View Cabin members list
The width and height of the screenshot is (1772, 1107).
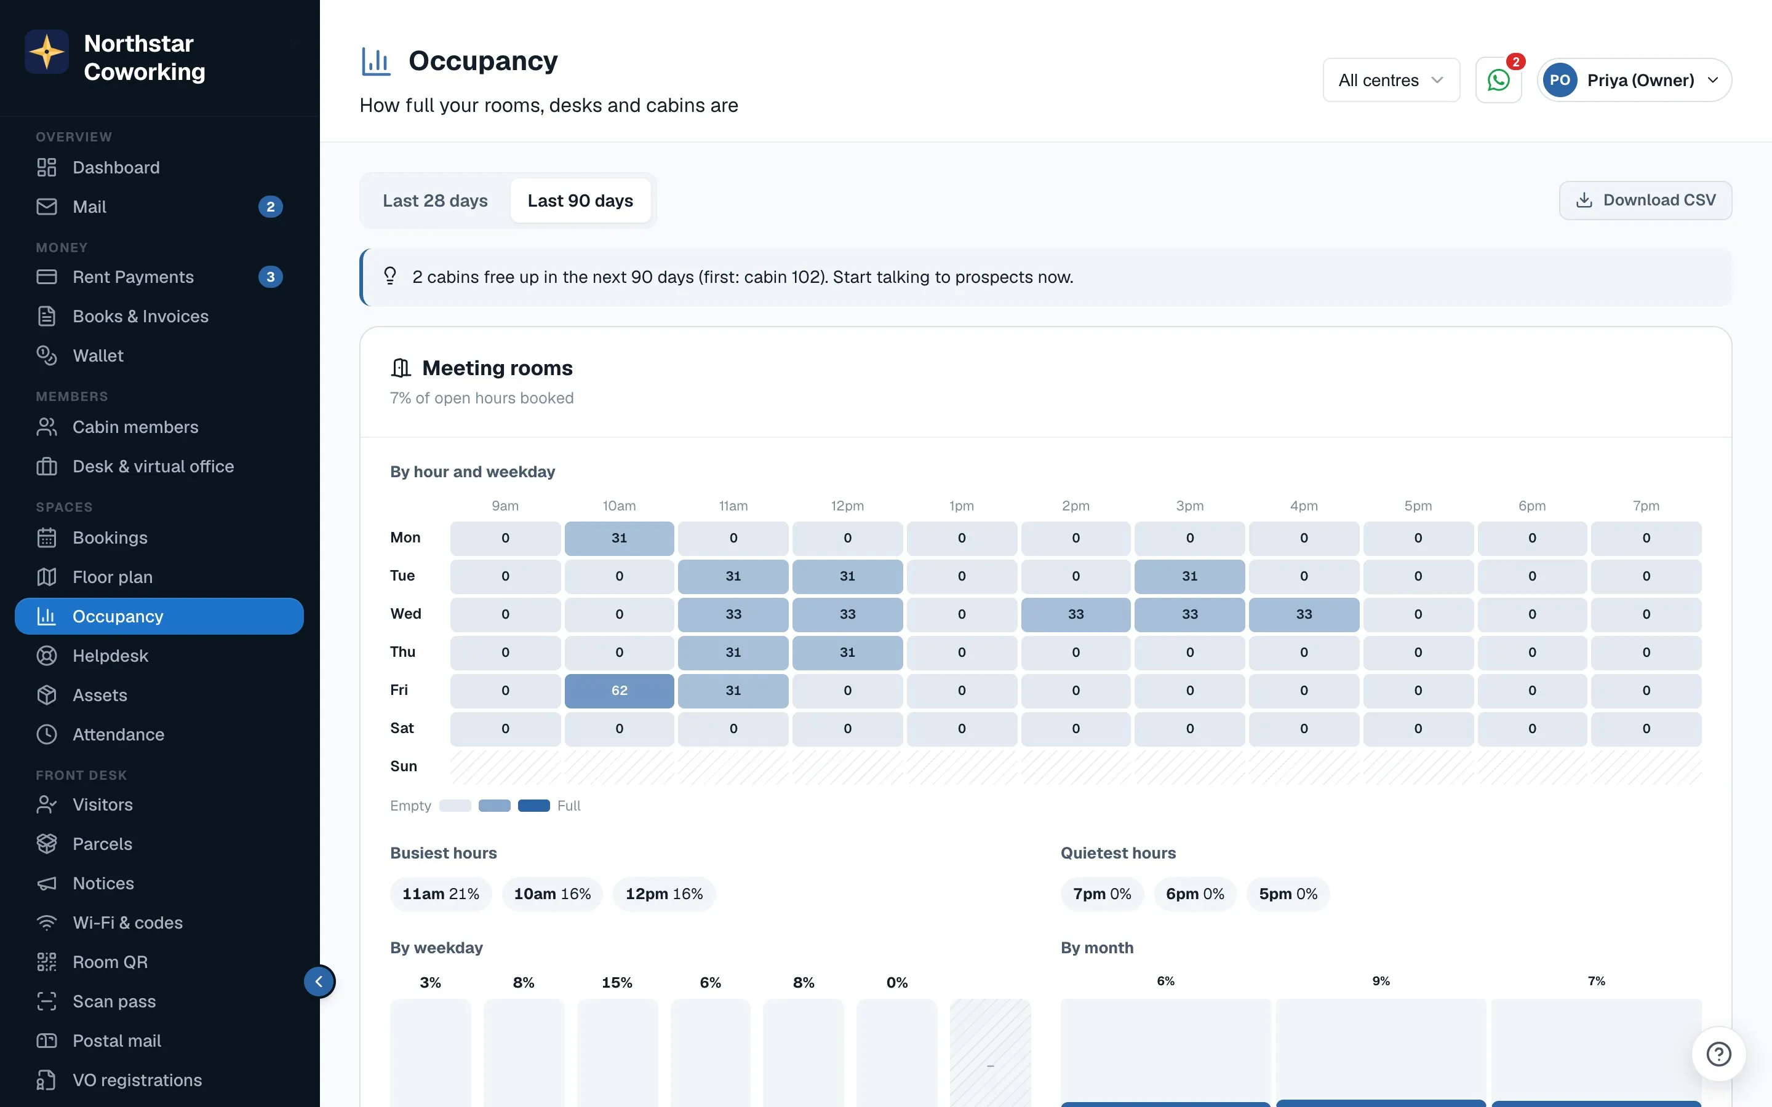click(x=159, y=427)
